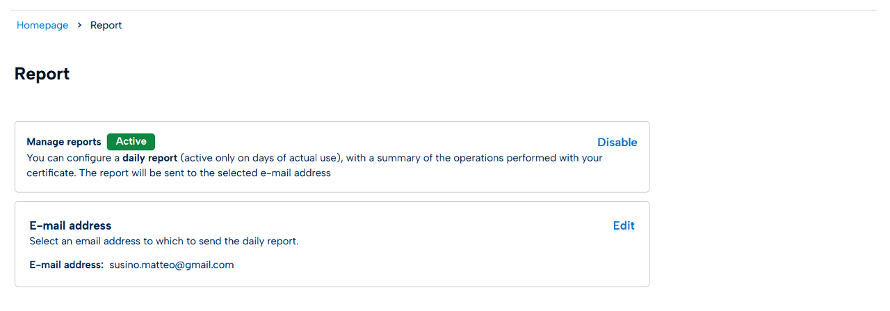Viewport: 890px width, 311px height.
Task: Click the word 'certificate' in the description
Action: [x=50, y=173]
